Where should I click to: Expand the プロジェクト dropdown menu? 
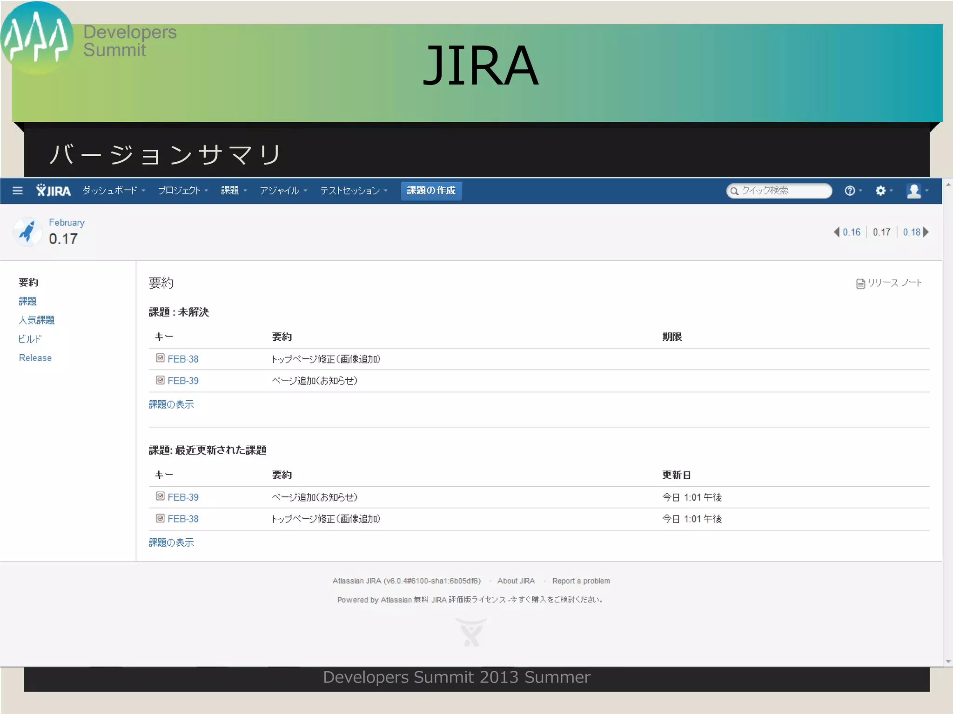pos(183,191)
